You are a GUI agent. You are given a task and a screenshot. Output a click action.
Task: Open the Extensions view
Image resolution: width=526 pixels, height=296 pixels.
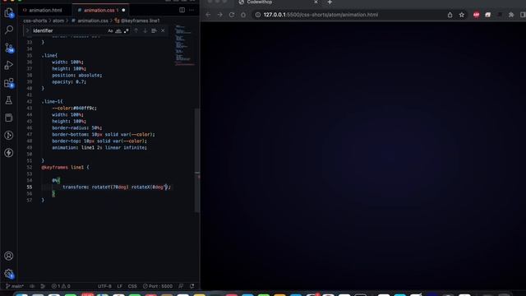9,83
